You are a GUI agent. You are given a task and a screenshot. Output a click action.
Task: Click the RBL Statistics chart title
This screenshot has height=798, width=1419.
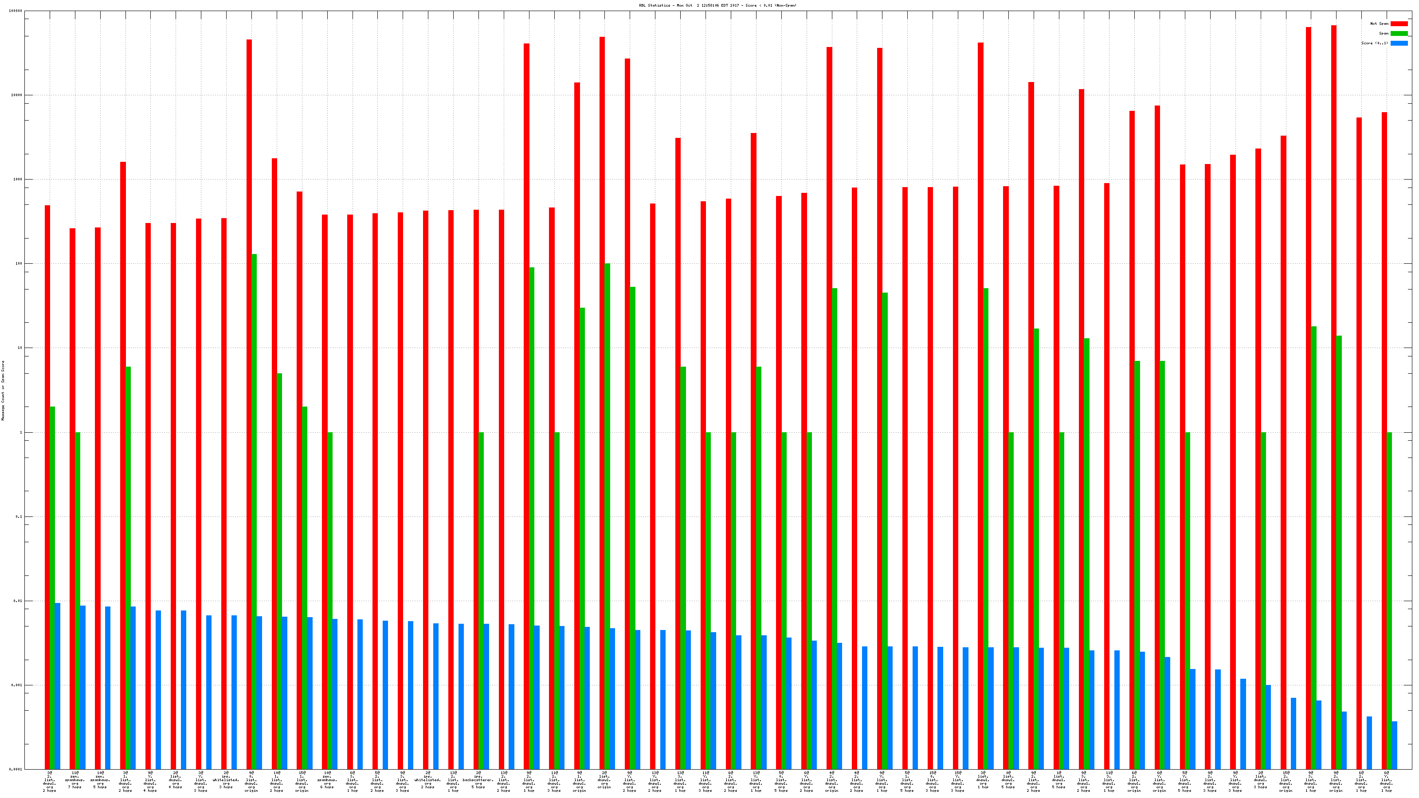click(x=717, y=5)
